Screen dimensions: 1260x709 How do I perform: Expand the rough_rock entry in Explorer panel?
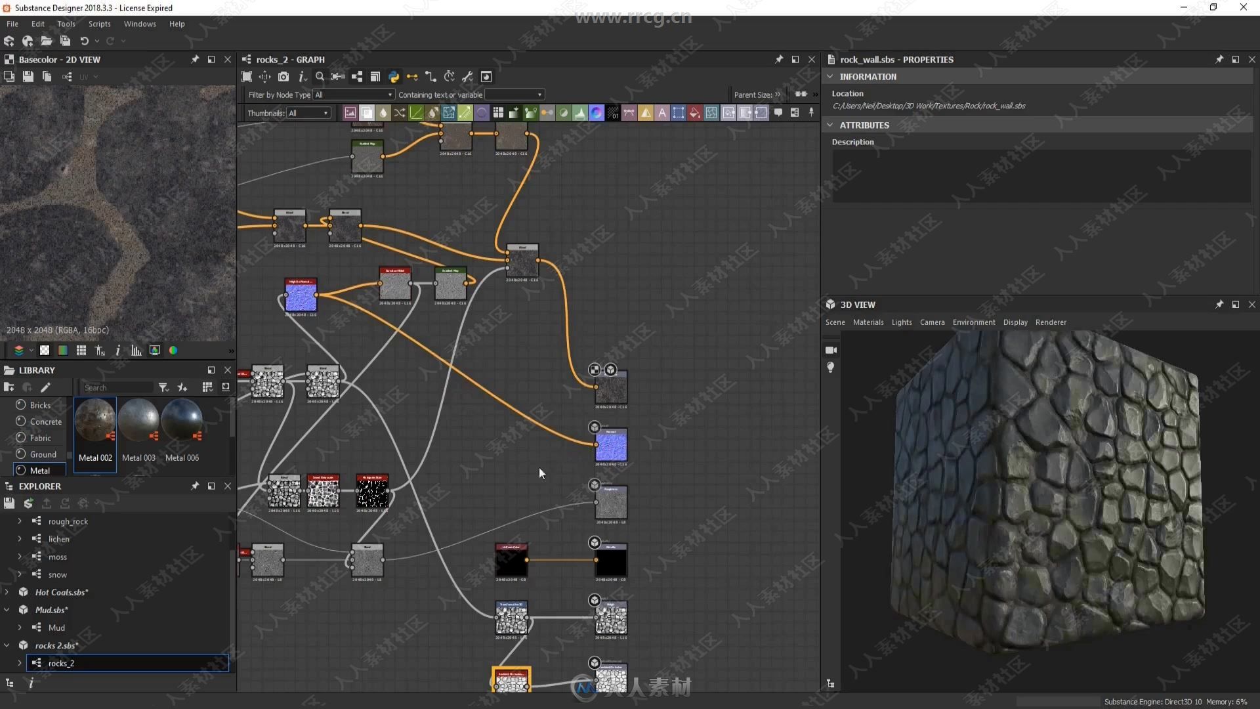point(20,521)
